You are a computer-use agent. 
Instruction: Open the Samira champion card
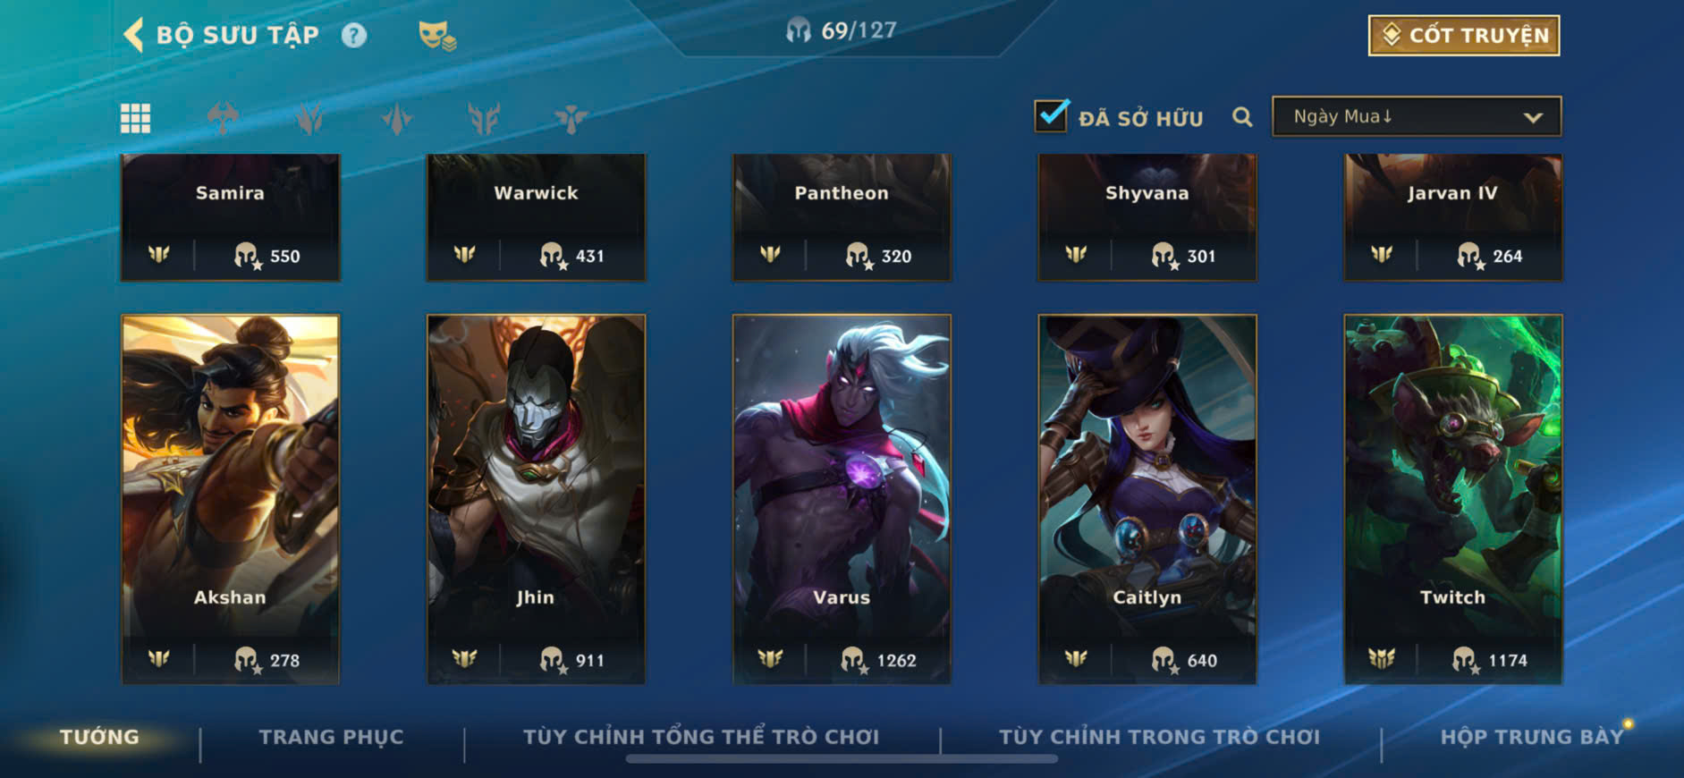[231, 217]
